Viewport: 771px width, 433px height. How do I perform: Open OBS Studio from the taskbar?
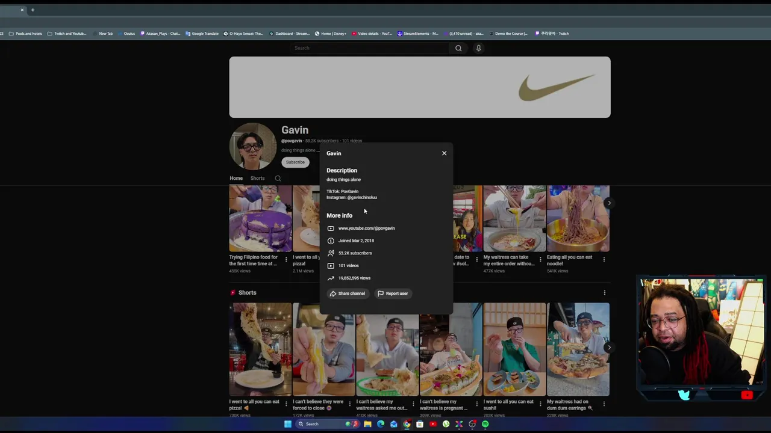(x=472, y=424)
